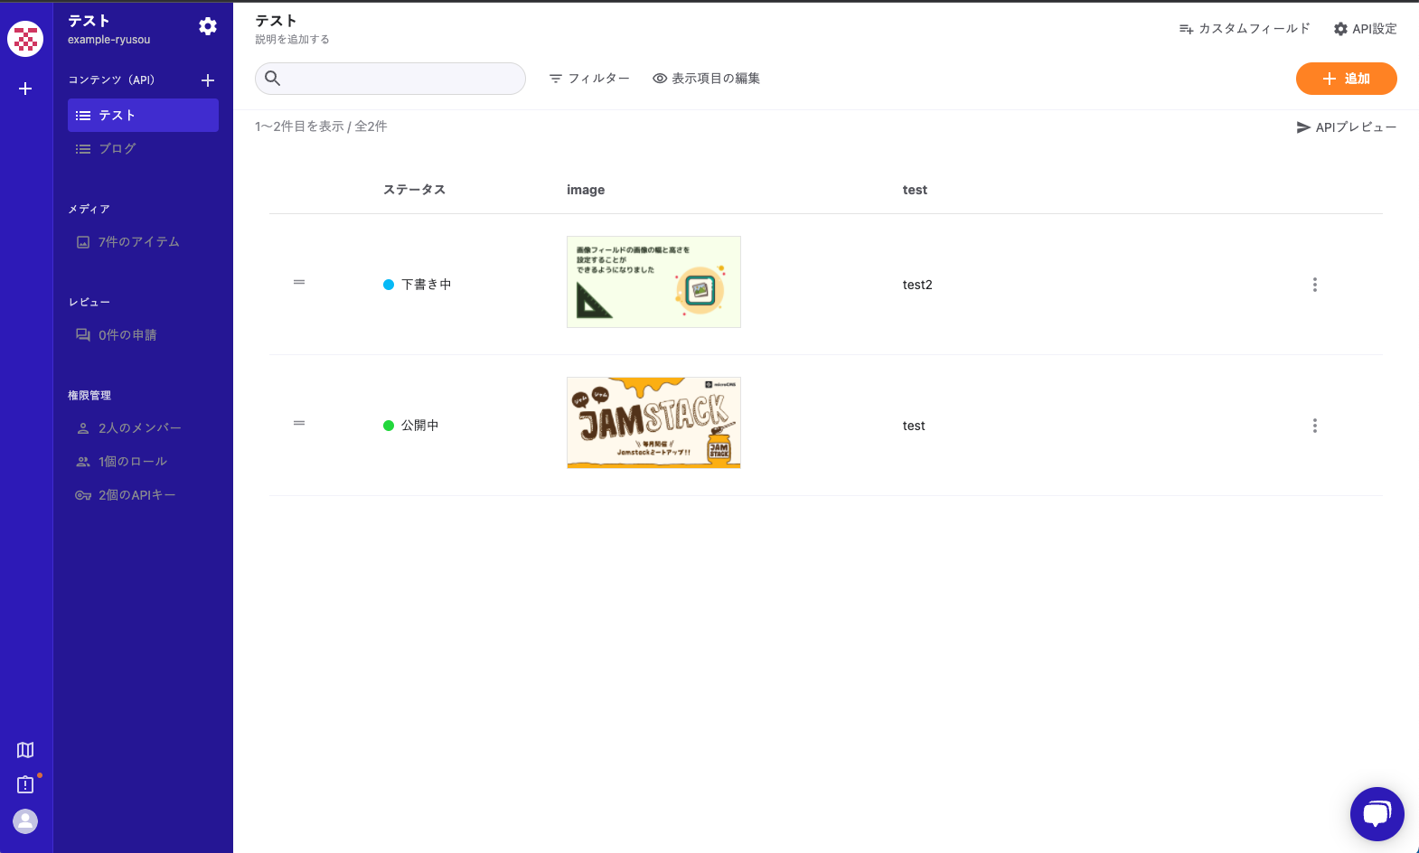
Task: Open more options for test row
Action: 1314,426
